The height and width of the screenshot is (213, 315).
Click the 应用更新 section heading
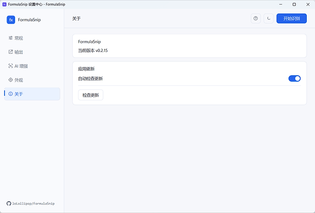point(86,69)
